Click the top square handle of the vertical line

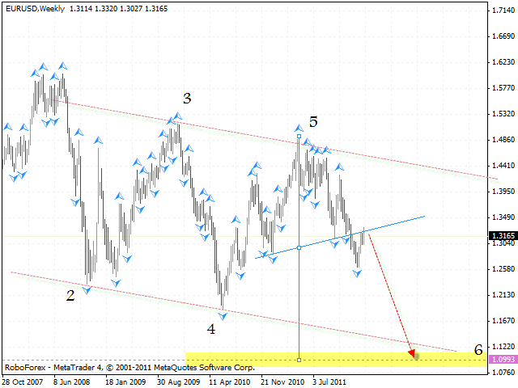point(299,136)
